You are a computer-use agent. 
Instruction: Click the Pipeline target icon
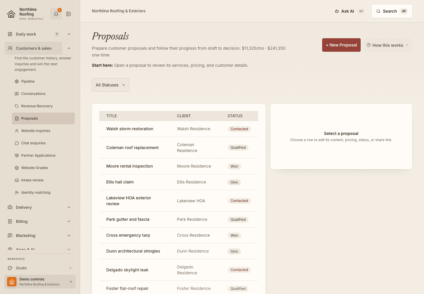click(x=17, y=81)
